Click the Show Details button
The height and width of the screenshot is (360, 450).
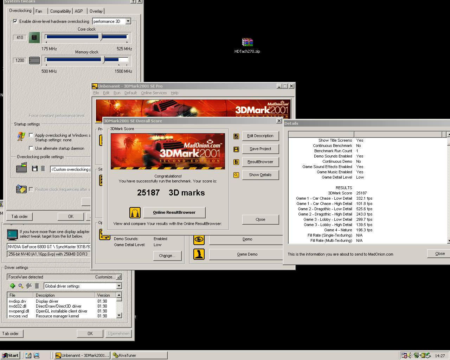pos(260,175)
